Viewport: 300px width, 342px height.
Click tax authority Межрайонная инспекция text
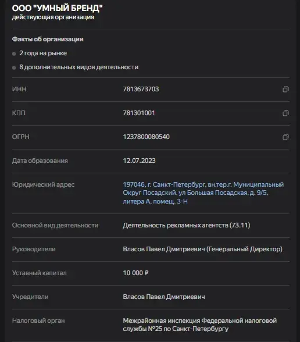[200, 325]
